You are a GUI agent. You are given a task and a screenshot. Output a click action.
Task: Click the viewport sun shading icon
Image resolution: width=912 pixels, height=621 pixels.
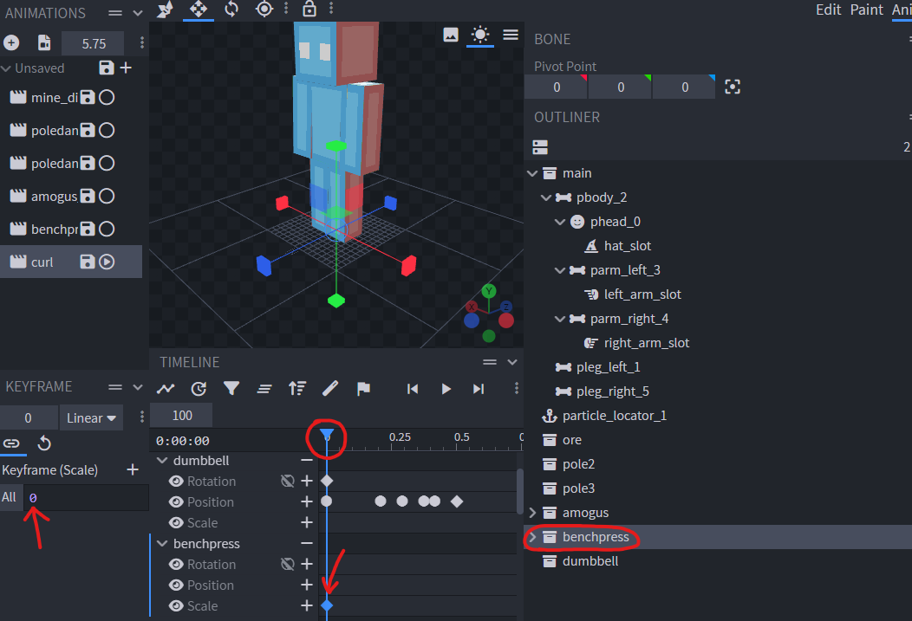pyautogui.click(x=479, y=35)
